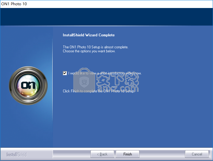The height and width of the screenshot is (161, 213).
Task: Click 'Choose the options you want below.' text
Action: [x=89, y=51]
